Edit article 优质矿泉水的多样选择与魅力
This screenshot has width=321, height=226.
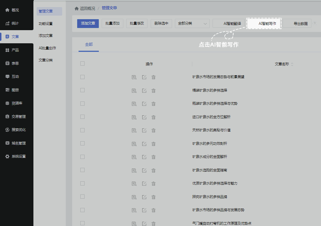[x=144, y=184]
